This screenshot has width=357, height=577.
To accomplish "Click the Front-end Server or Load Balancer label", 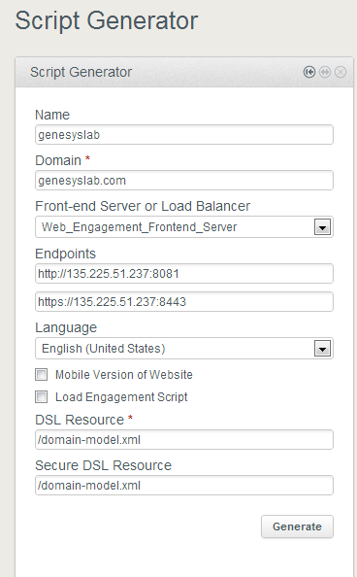I will (x=143, y=206).
